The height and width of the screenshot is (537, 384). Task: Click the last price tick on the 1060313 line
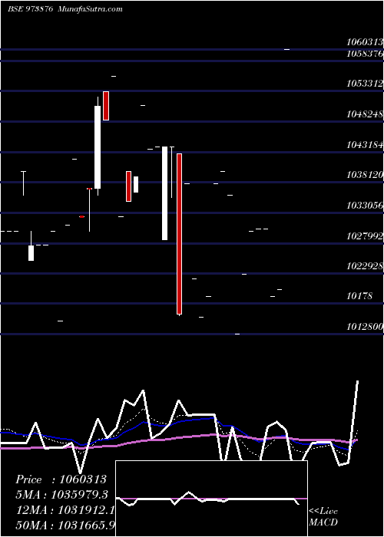click(x=286, y=50)
